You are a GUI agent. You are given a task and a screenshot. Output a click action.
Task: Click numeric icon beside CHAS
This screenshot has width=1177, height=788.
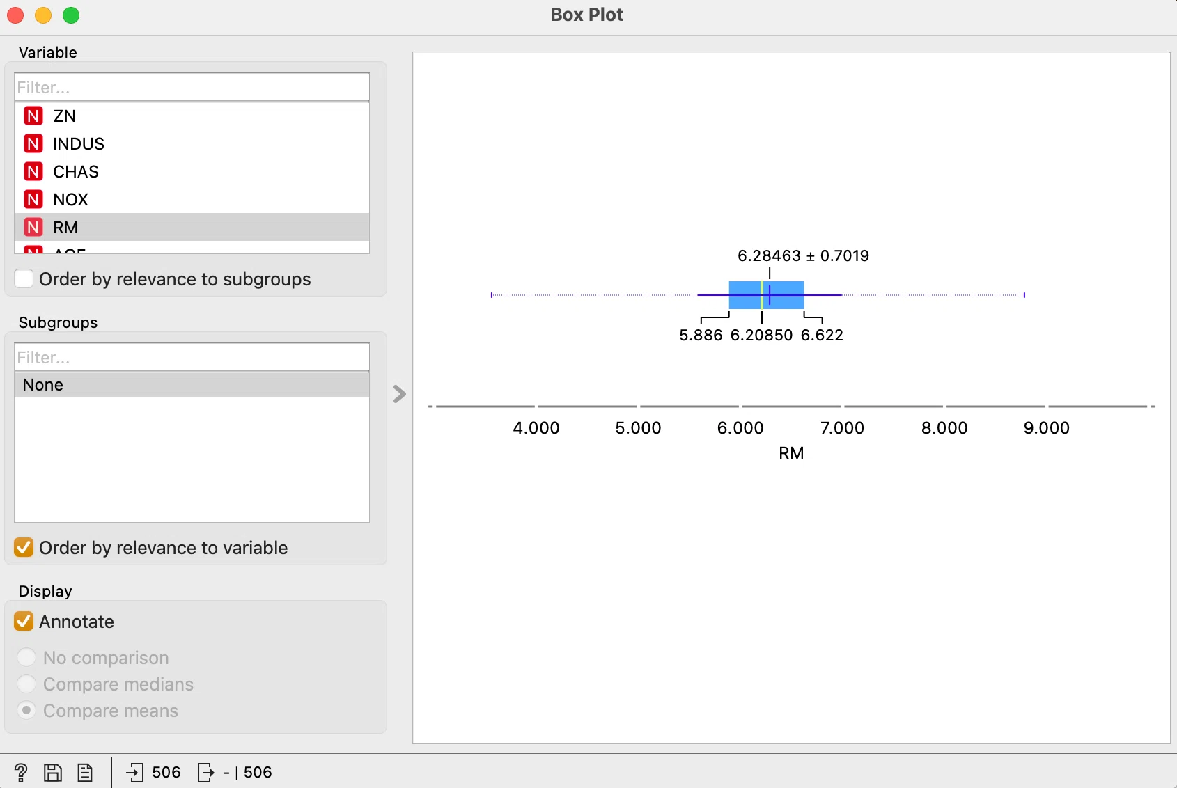[33, 171]
